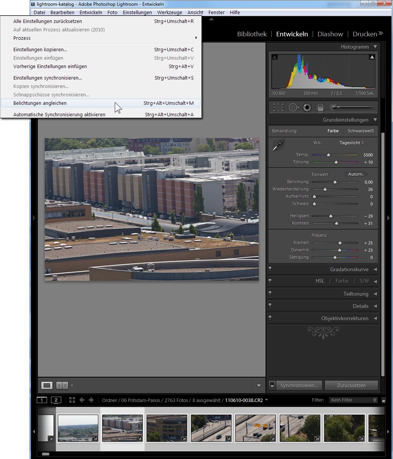Click the Autom. tone button
Viewport: 393px width, 459px height.
click(355, 174)
